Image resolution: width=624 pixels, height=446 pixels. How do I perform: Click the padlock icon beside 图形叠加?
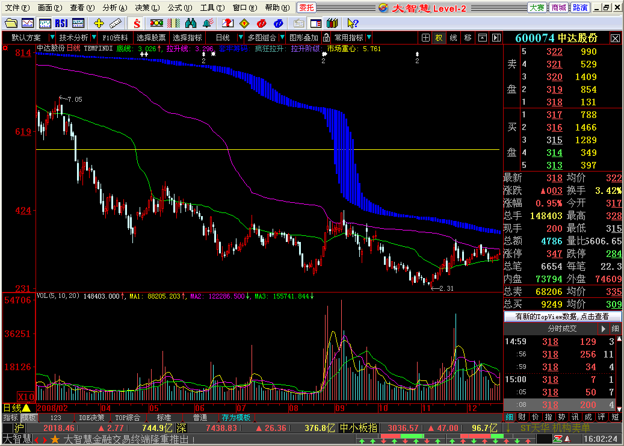326,38
